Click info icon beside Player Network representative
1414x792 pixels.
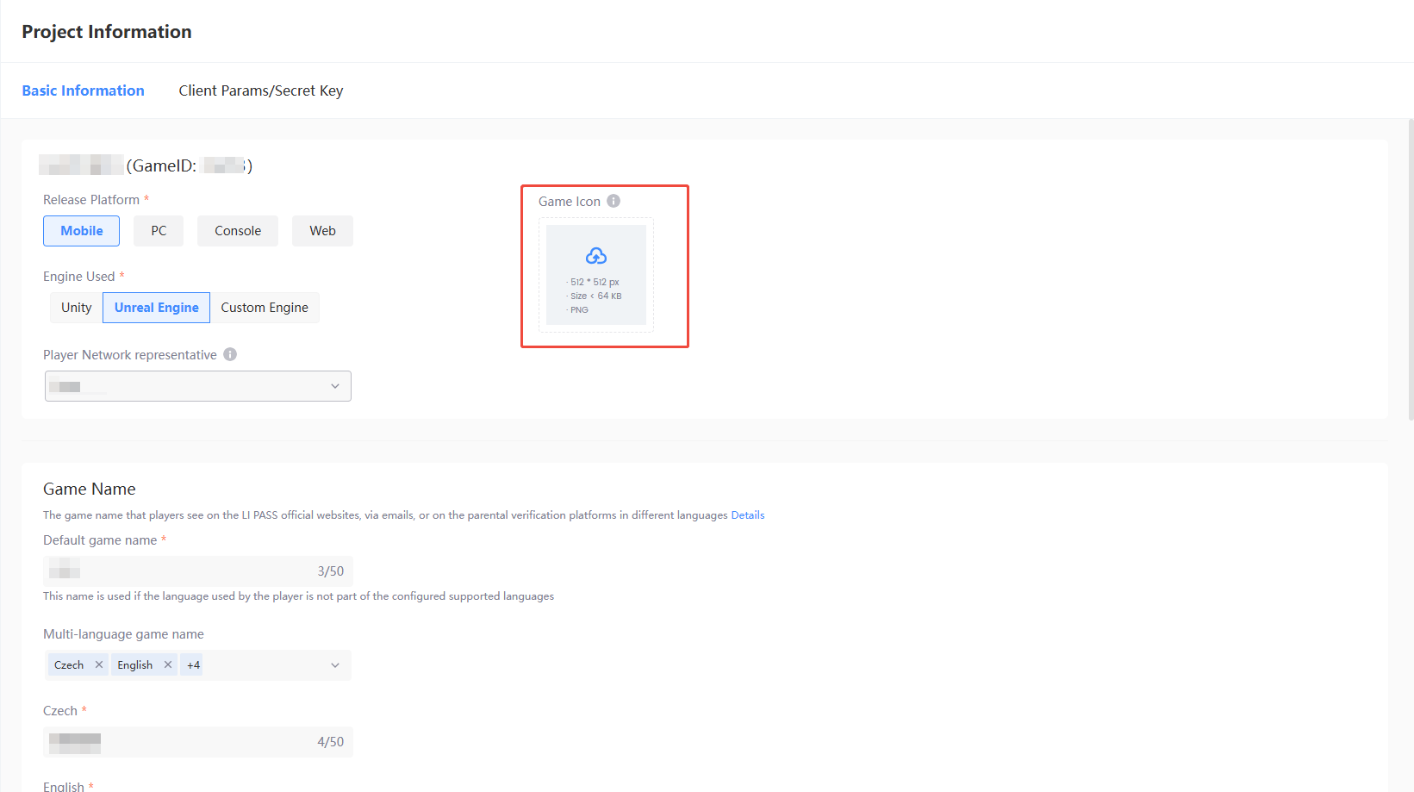point(230,354)
